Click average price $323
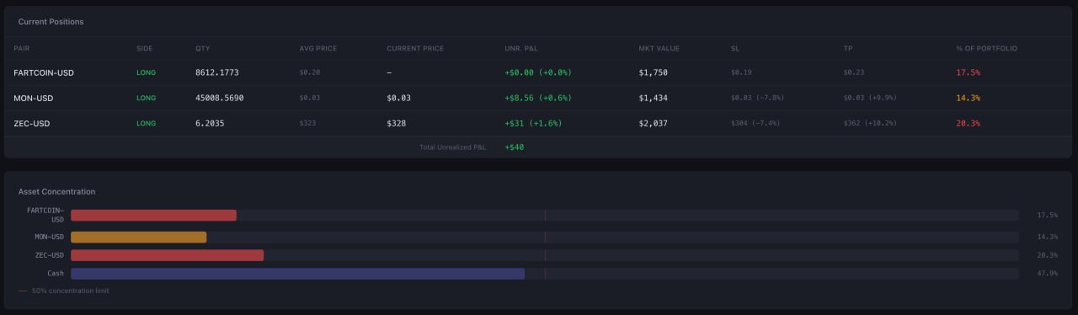This screenshot has height=315, width=1078. pyautogui.click(x=307, y=124)
